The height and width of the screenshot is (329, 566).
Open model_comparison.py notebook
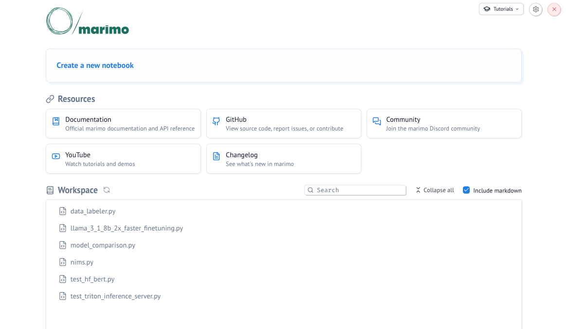(103, 245)
